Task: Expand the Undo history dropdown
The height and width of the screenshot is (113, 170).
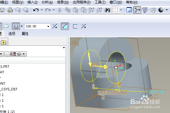Action: 42,10
